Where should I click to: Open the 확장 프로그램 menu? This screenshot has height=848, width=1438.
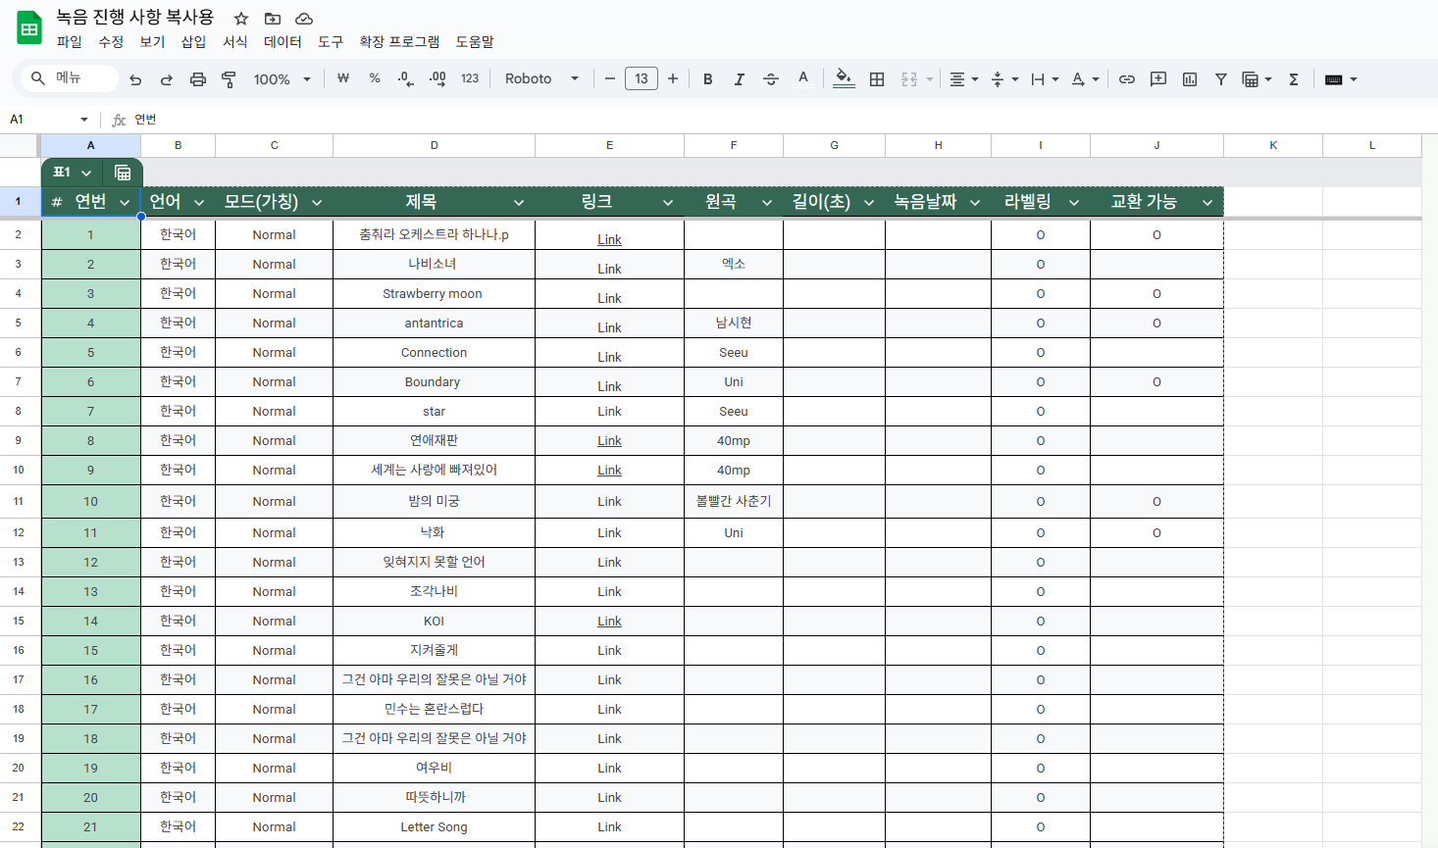(x=398, y=42)
